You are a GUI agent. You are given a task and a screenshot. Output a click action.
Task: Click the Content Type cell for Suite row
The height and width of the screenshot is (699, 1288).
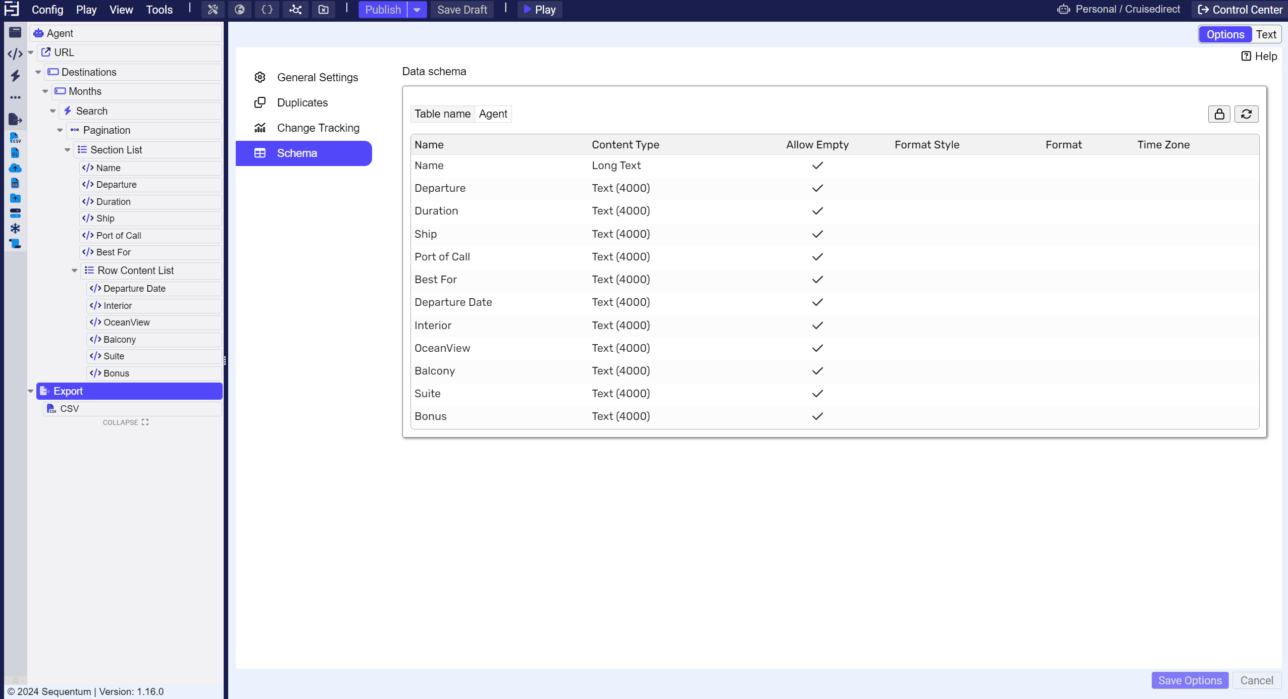(x=621, y=394)
